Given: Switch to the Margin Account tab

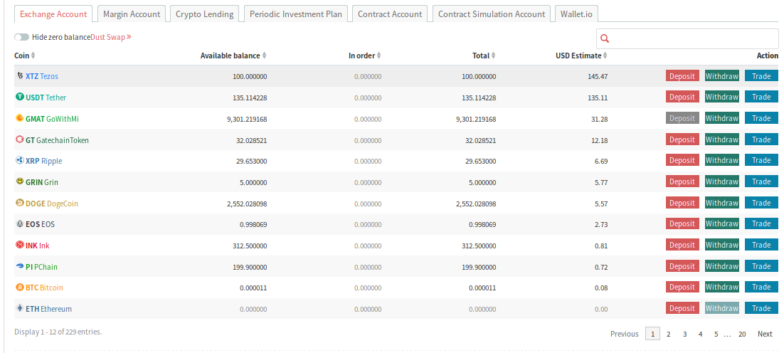Looking at the screenshot, I should pos(132,14).
